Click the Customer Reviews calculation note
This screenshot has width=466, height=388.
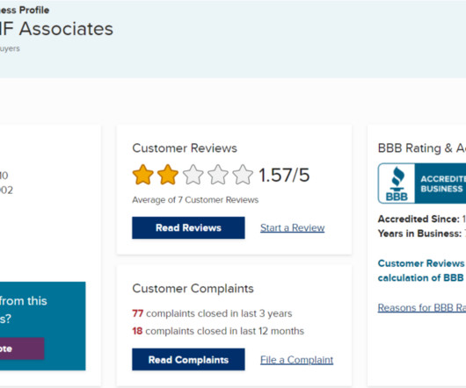click(422, 270)
